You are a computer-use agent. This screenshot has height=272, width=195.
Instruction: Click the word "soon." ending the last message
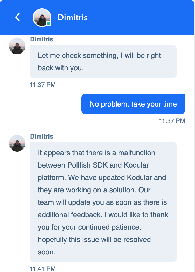coord(47,252)
